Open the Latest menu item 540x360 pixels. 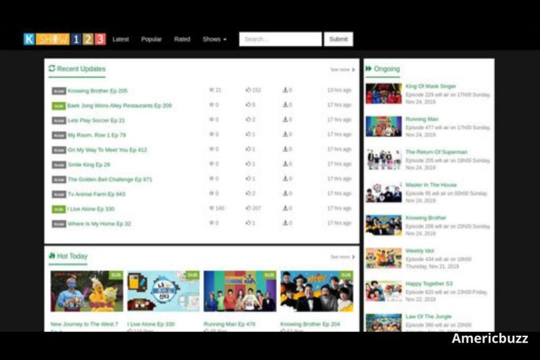click(121, 39)
